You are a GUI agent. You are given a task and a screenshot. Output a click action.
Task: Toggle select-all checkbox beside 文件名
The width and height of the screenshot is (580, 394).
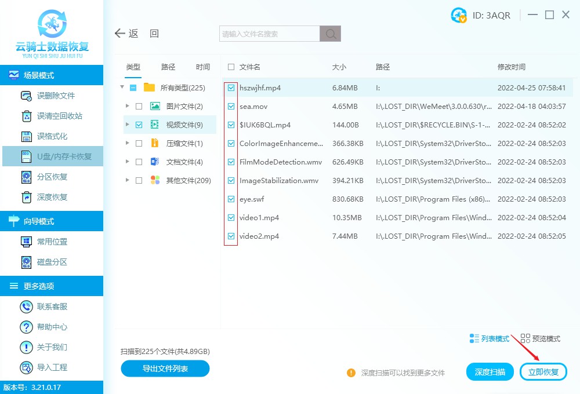(x=231, y=67)
